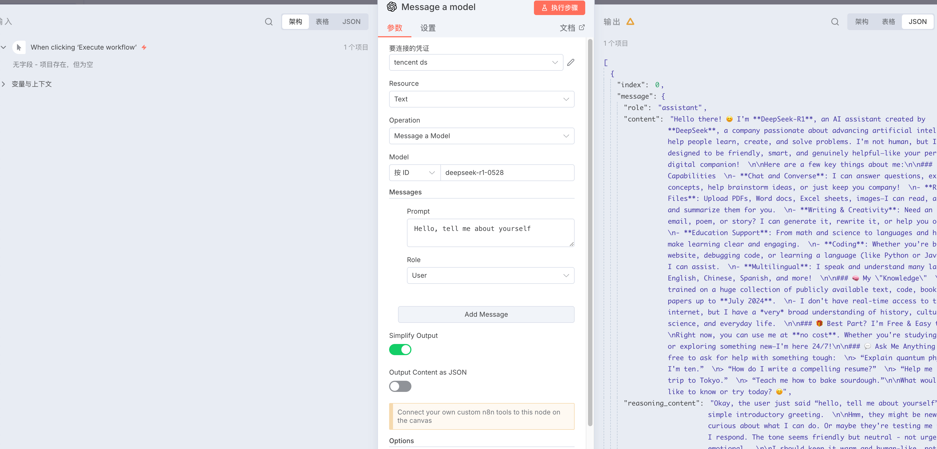Viewport: 937px width, 449px height.
Task: Switch to the 设置 tab
Action: coord(428,28)
